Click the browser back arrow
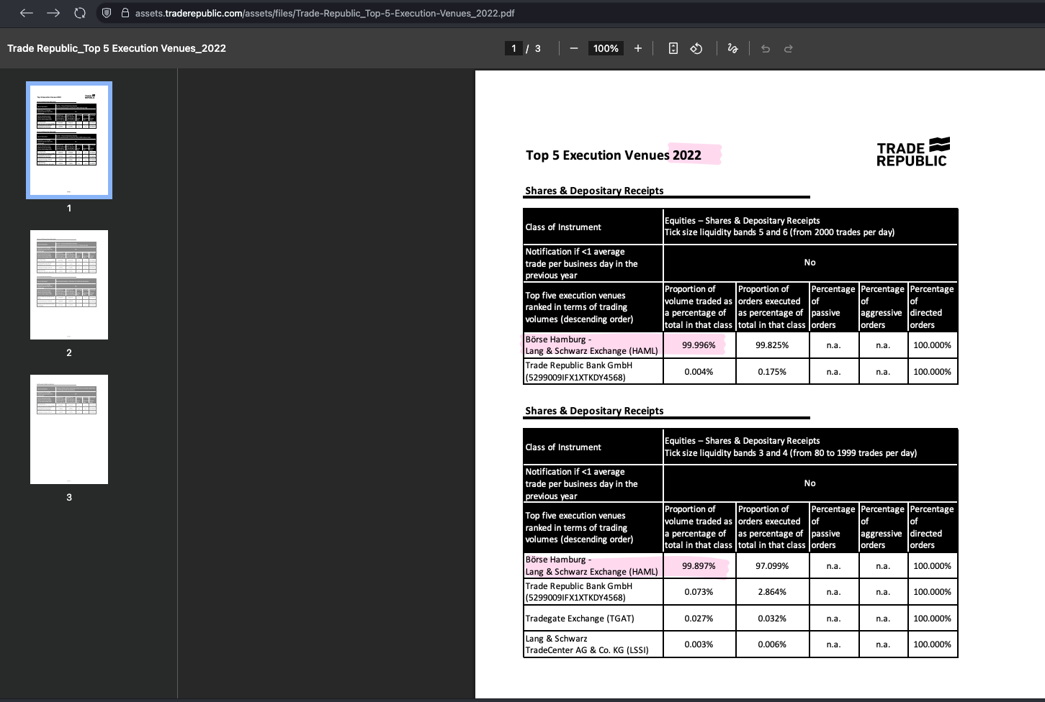The image size is (1045, 702). [x=27, y=13]
